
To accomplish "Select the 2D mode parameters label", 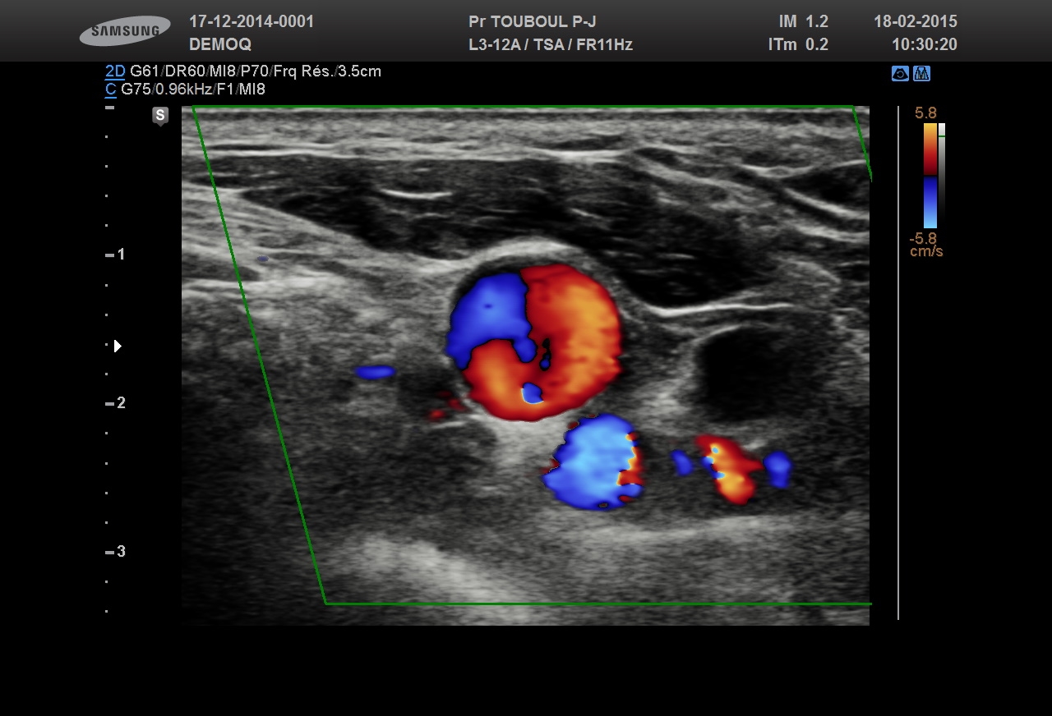I will 115,71.
